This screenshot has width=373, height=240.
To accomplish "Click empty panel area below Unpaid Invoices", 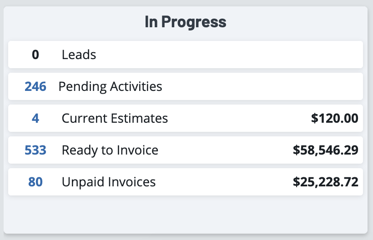I will (x=186, y=215).
